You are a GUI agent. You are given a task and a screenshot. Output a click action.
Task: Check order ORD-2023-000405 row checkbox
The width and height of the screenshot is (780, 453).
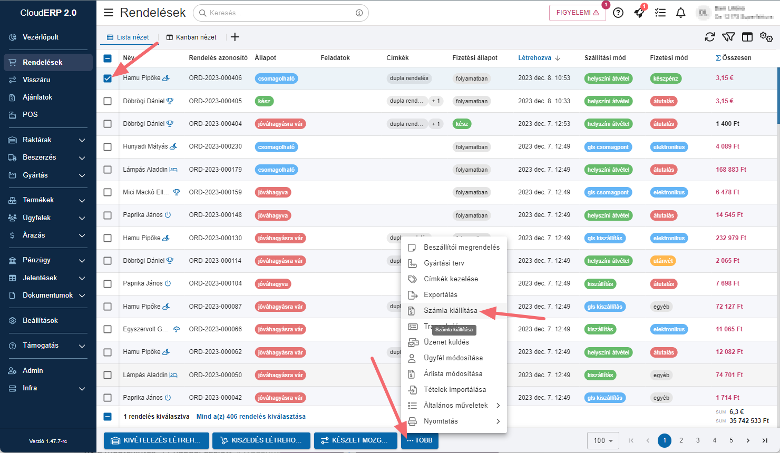(x=108, y=101)
